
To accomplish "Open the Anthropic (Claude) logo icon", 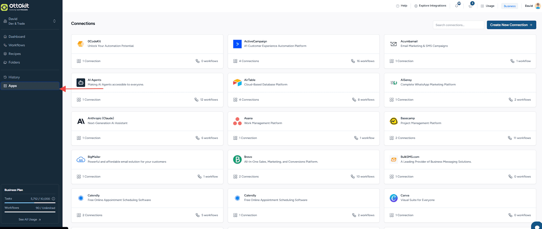I will (81, 121).
